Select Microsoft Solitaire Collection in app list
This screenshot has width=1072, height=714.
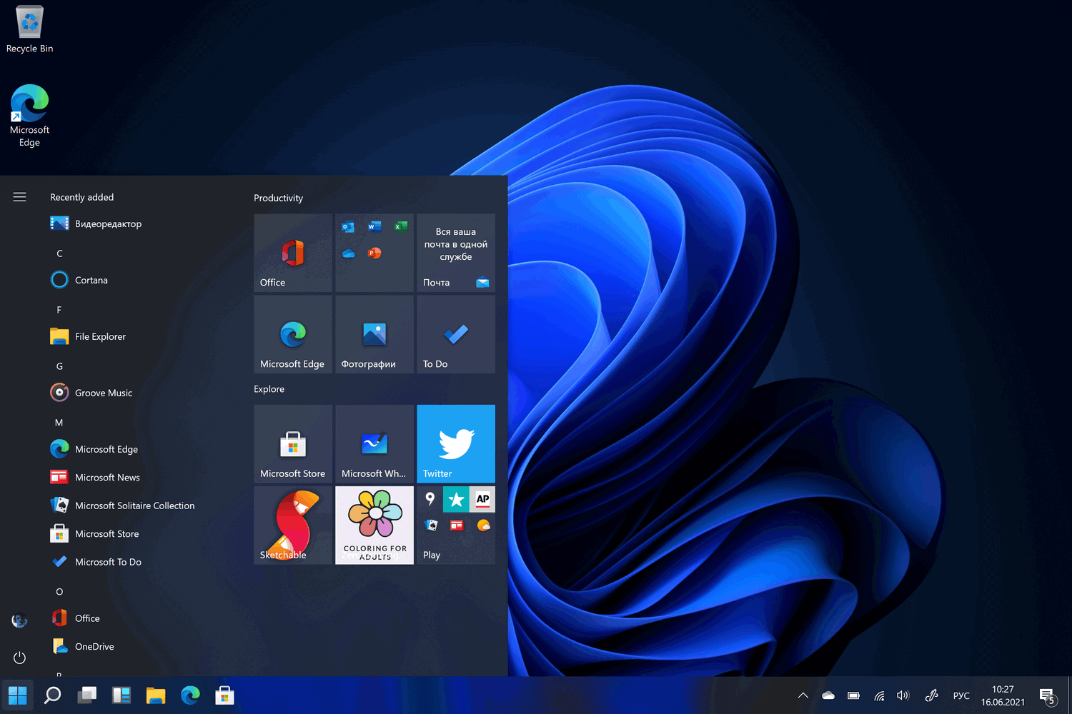click(x=134, y=506)
